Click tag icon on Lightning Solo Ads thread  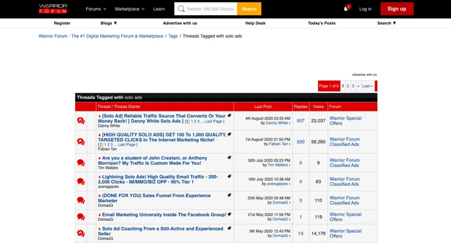point(229,176)
